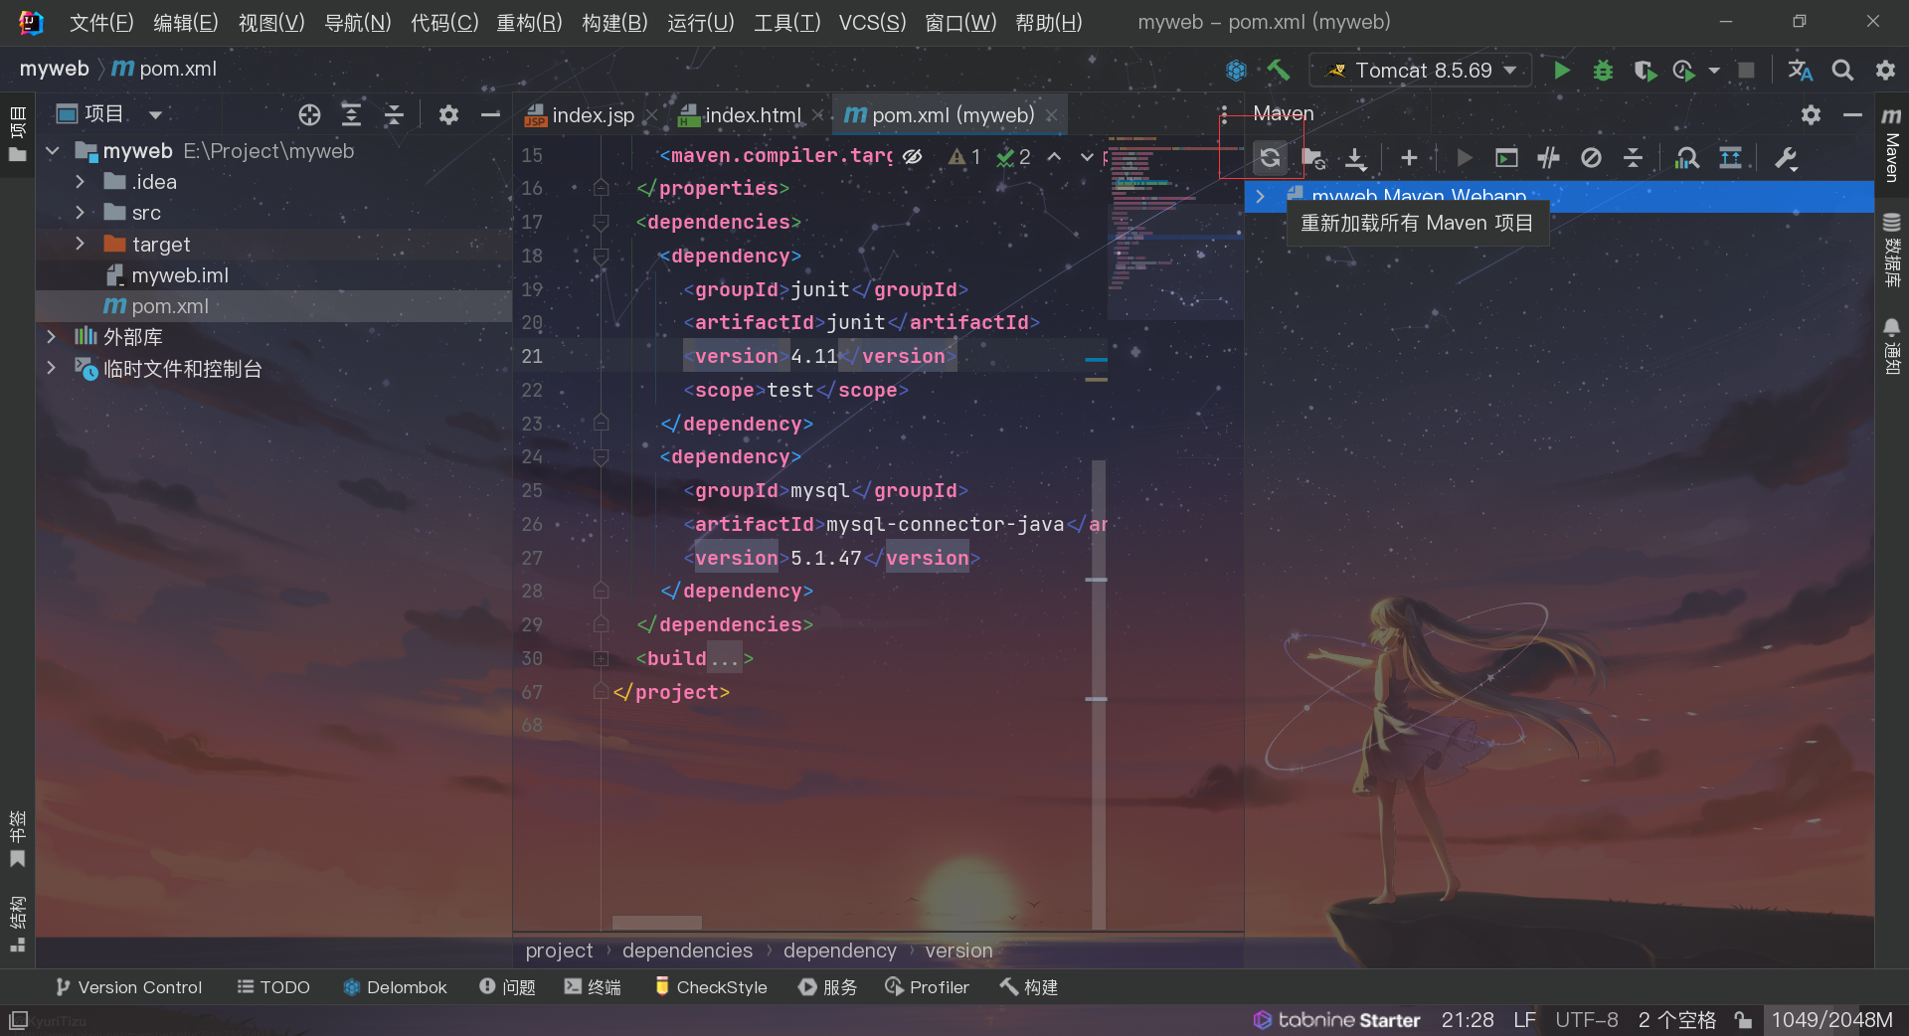Screen dimensions: 1909x1036
Task: Expand all in project panel
Action: pos(351,114)
